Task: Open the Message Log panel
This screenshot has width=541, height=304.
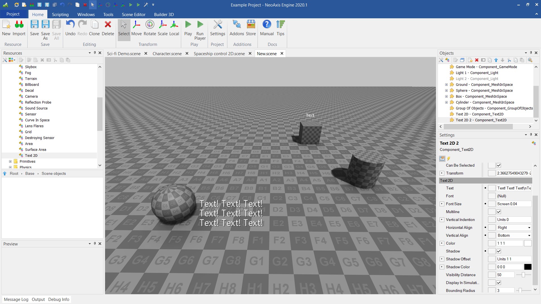Action: click(x=16, y=299)
